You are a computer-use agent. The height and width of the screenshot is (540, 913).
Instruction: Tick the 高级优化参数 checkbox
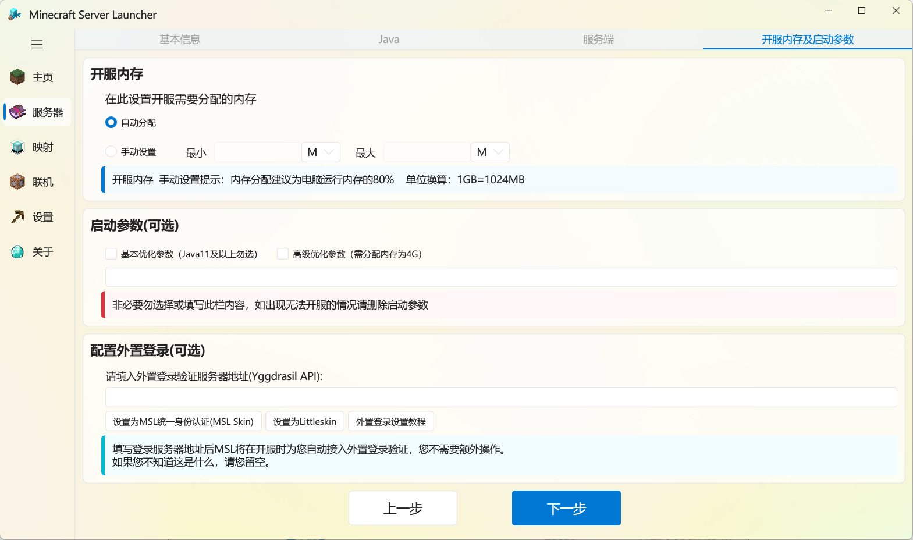tap(283, 254)
